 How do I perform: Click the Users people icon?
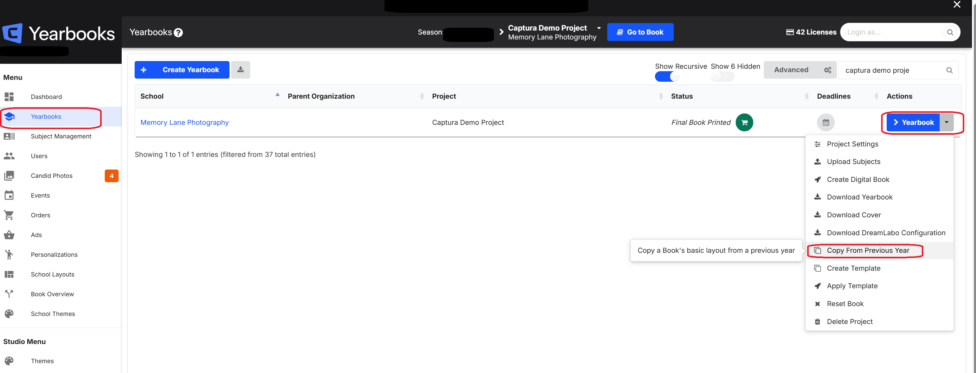(x=9, y=156)
